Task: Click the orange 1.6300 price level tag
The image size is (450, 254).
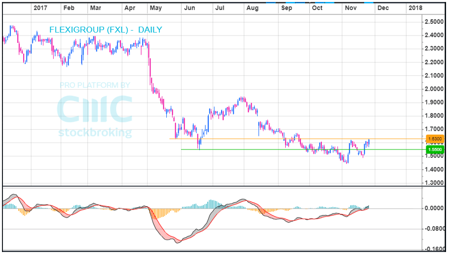Action: (x=435, y=139)
